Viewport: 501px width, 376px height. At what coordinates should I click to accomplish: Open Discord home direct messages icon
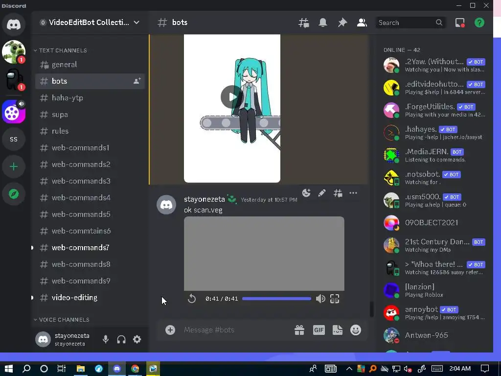pyautogui.click(x=13, y=24)
